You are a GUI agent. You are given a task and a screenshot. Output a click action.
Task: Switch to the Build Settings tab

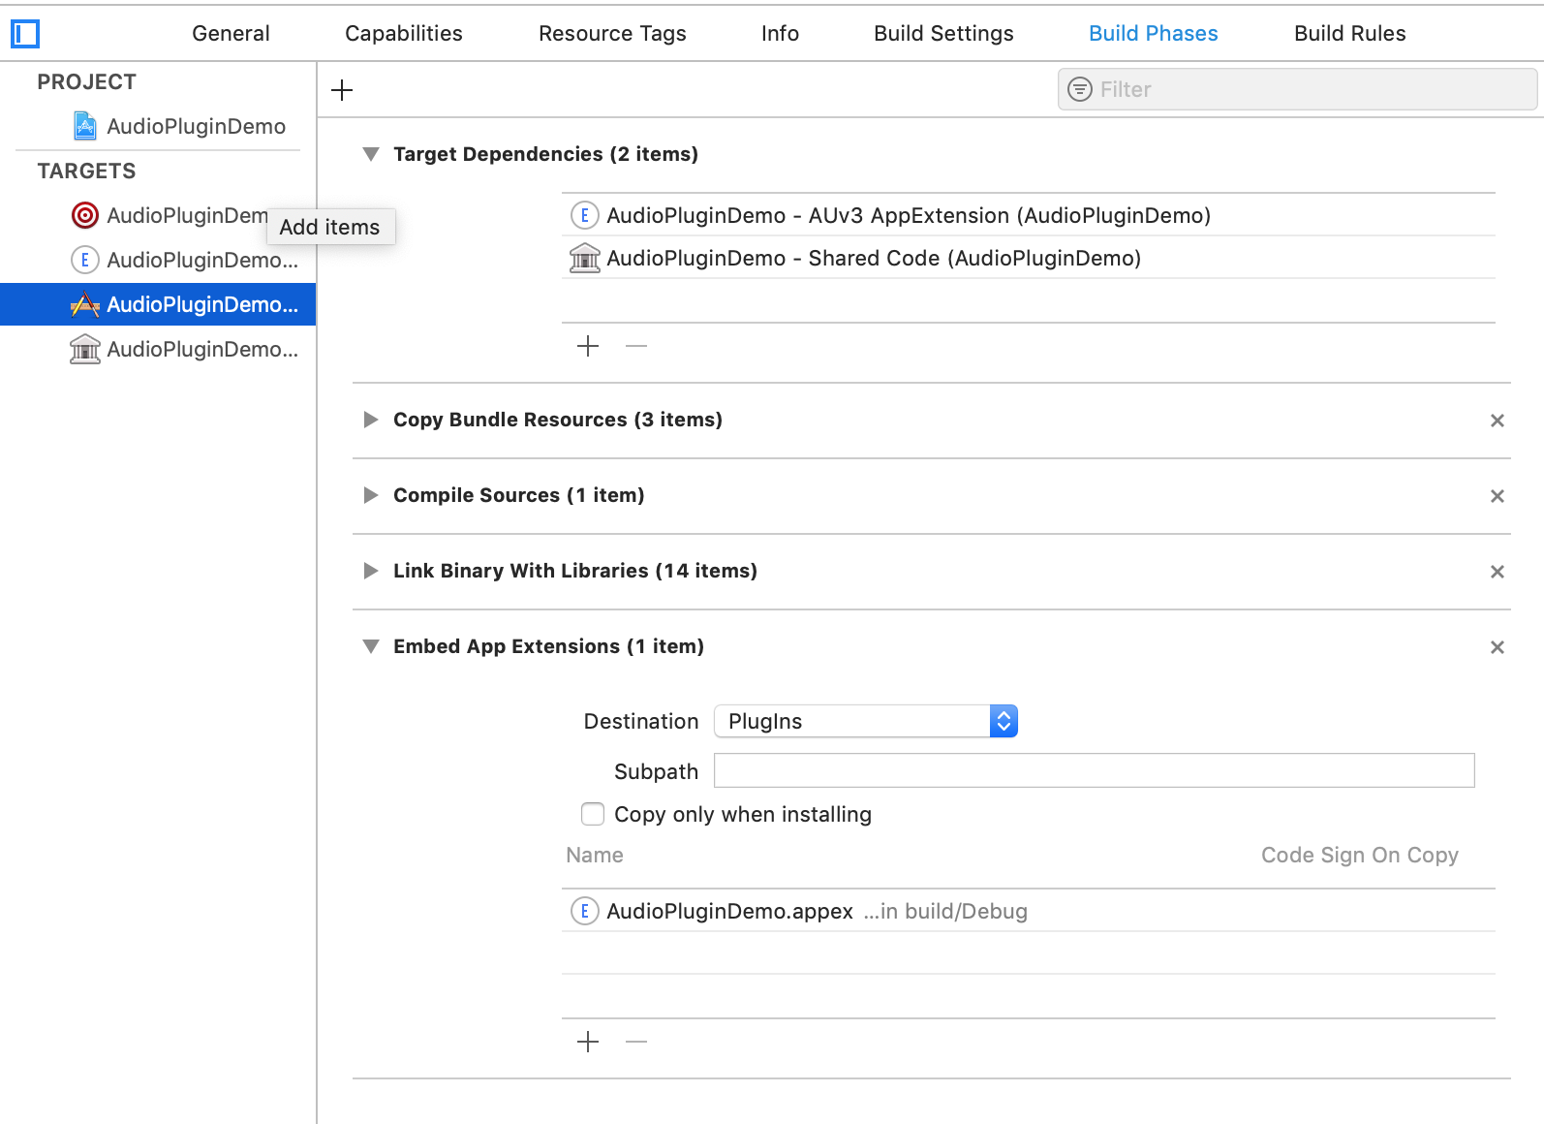[943, 33]
